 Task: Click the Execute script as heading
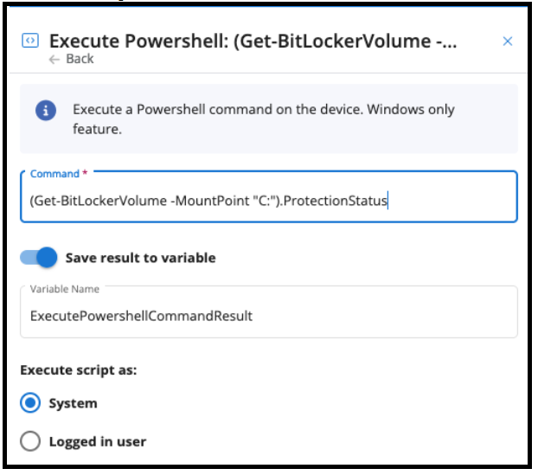point(79,370)
